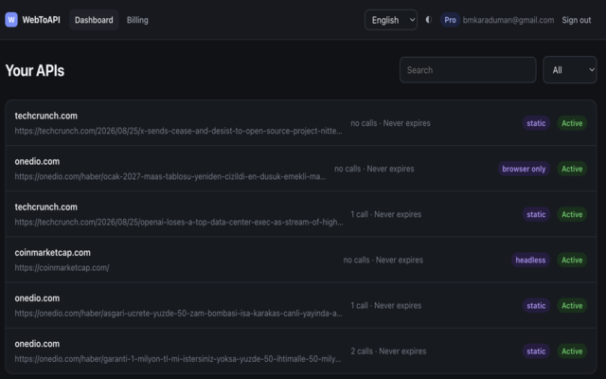Open onedio.com asgari-ucrete API title
Viewport: 606px width, 379px height.
click(x=37, y=298)
